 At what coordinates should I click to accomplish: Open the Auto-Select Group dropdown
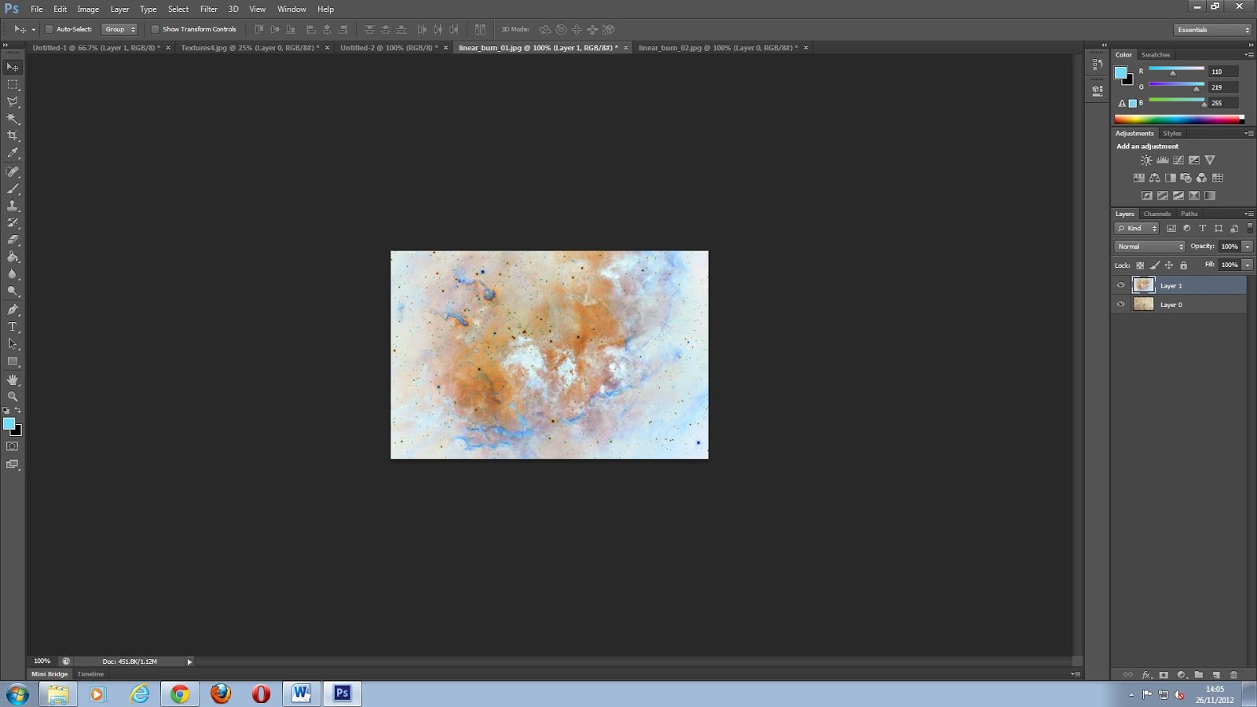119,29
